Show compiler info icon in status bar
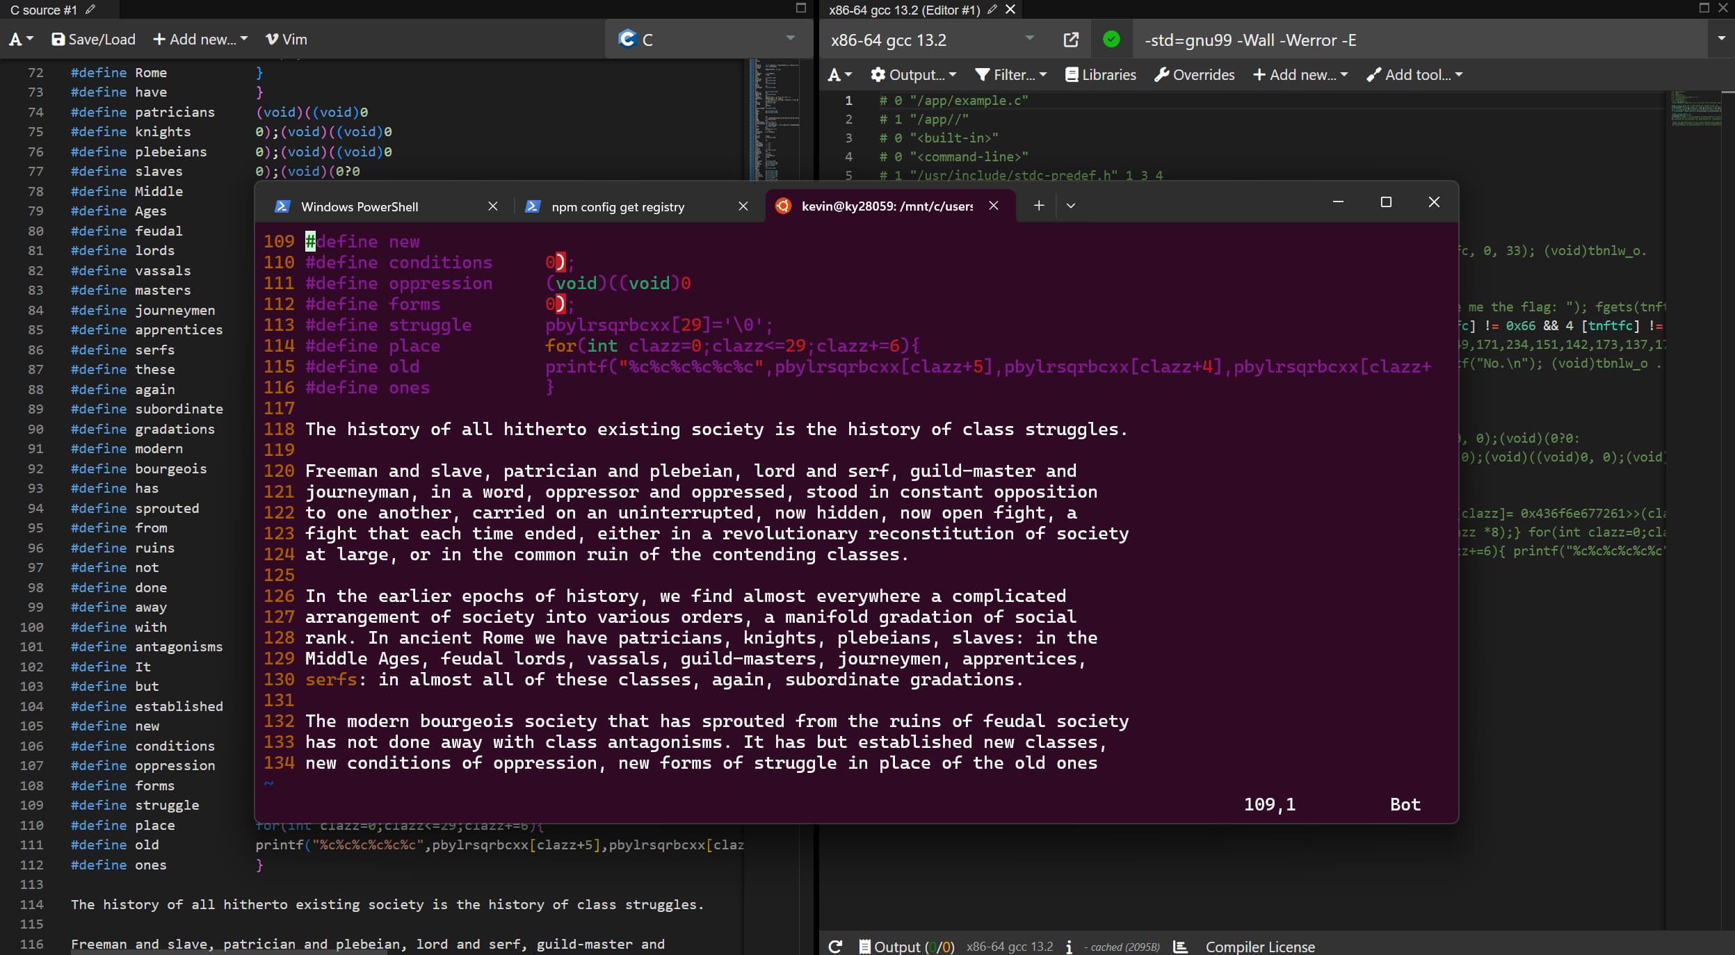Screen dimensions: 1735x955 click(x=1069, y=947)
